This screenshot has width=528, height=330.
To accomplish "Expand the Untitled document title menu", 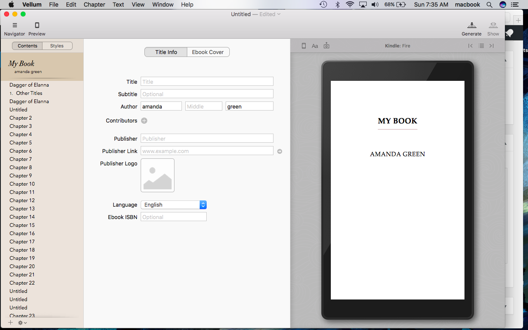I will (279, 14).
